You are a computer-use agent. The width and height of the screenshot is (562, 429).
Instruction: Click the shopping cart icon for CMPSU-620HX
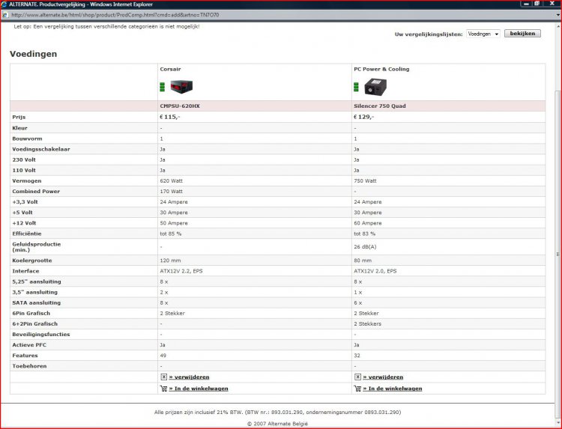click(x=164, y=388)
